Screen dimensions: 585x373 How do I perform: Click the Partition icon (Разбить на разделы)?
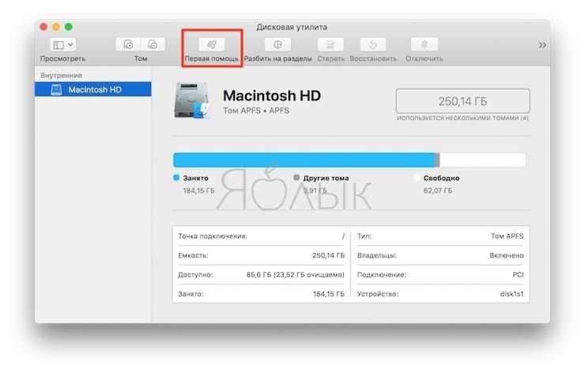[x=277, y=44]
